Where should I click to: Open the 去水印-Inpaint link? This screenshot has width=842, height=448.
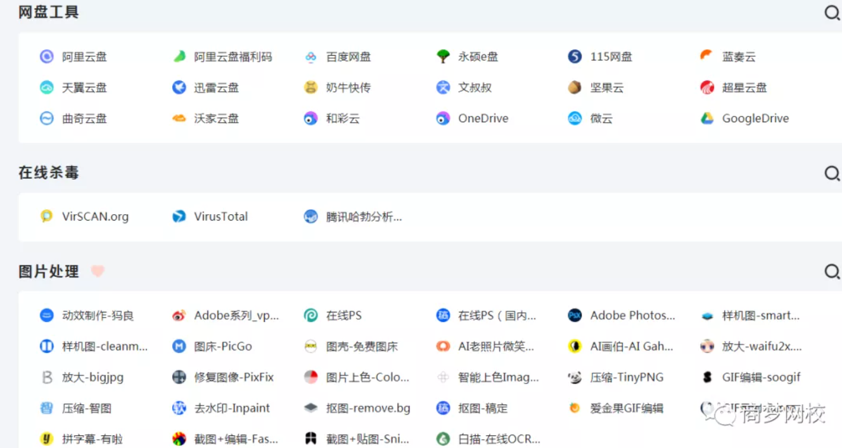point(232,409)
